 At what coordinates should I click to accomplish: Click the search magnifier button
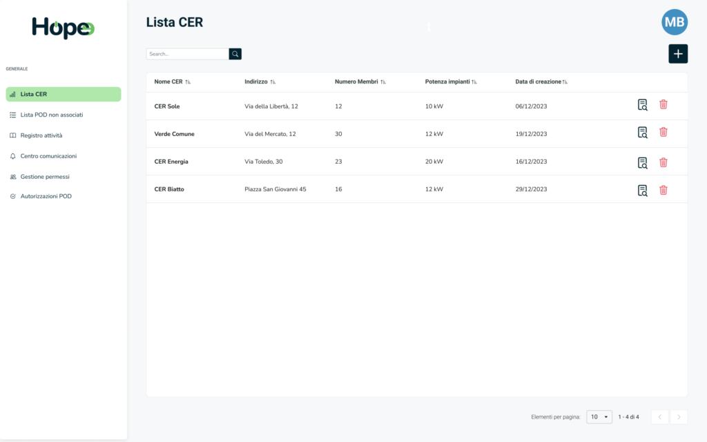(x=235, y=54)
